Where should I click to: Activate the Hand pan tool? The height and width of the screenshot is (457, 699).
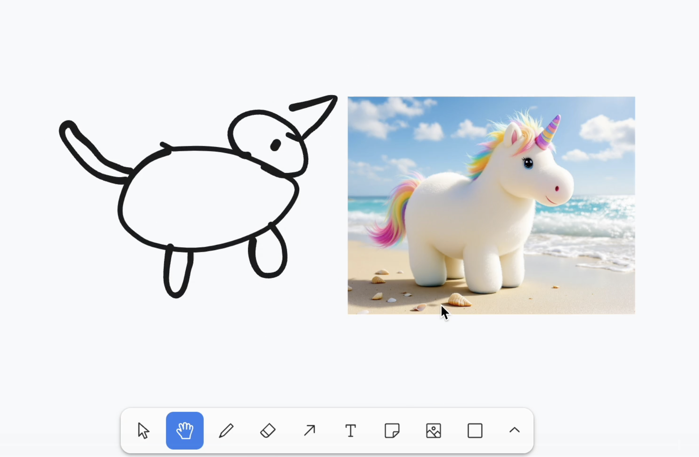(x=185, y=430)
